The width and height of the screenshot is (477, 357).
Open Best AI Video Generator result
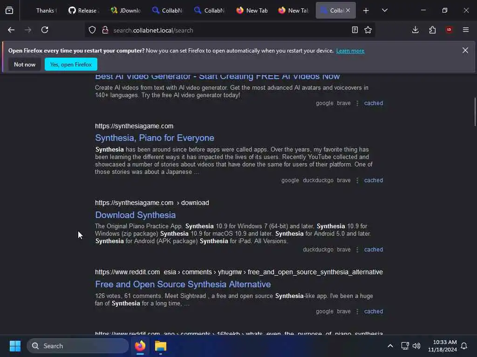(218, 77)
